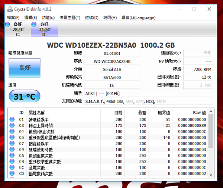Click worst value 253 in row 0A
Image resolution: width=223 pixels, height=188 pixels.
pyautogui.click(x=143, y=156)
